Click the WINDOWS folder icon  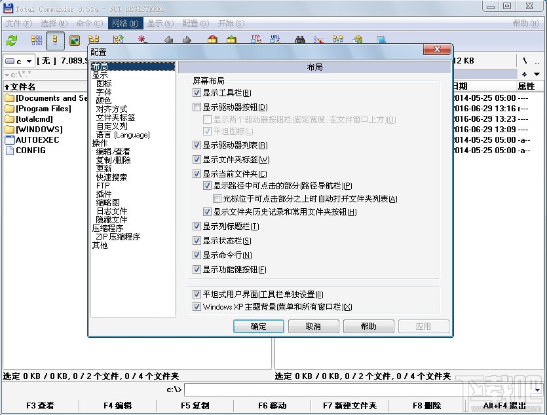pos(10,129)
